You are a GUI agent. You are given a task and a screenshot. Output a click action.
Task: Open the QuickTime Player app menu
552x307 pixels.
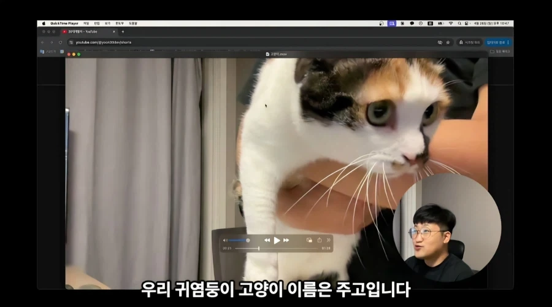tap(64, 23)
